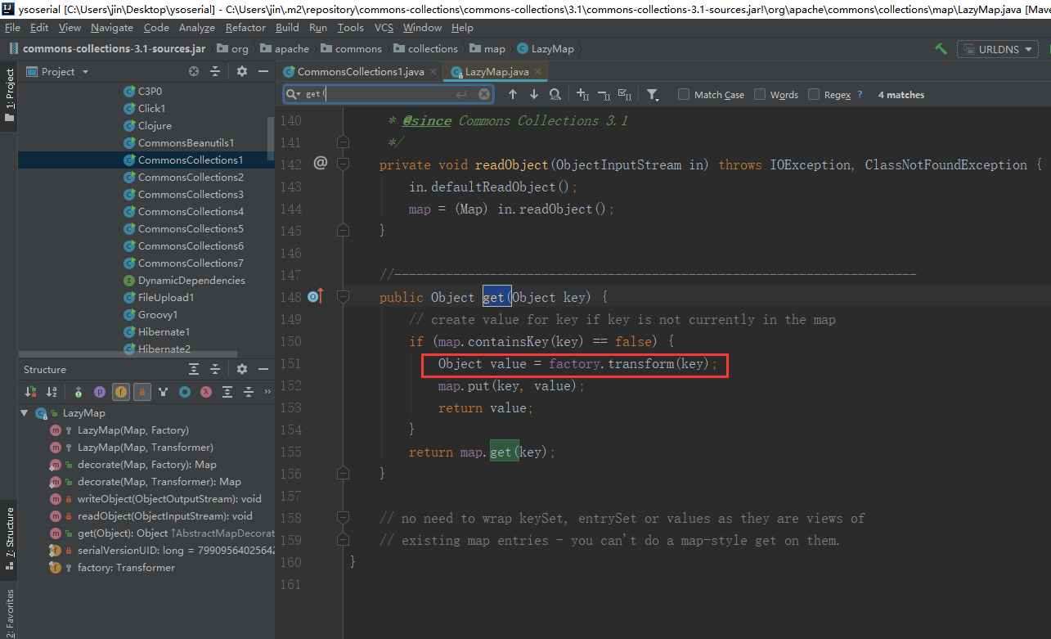
Task: Click the @ annotation gutter icon on line 142
Action: [x=320, y=163]
